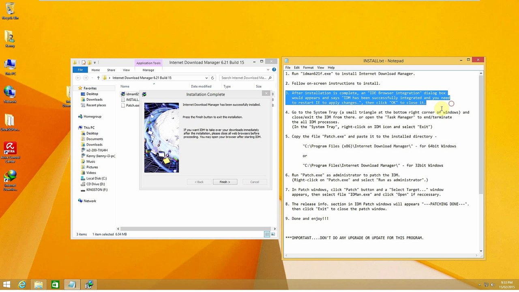The width and height of the screenshot is (519, 292).
Task: Sort files by the Type column header
Action: coord(227,86)
